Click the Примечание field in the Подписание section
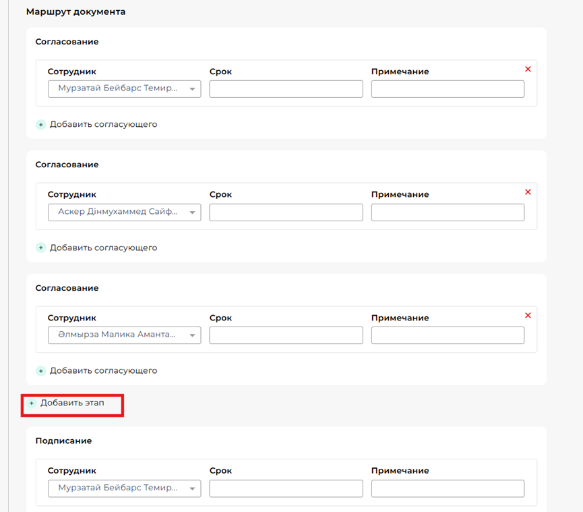Image resolution: width=583 pixels, height=512 pixels. point(448,488)
